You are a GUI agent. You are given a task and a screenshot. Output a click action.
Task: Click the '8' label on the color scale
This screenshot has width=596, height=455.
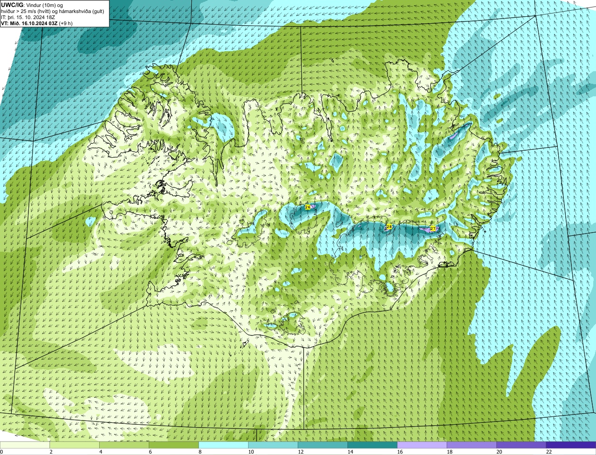200,452
